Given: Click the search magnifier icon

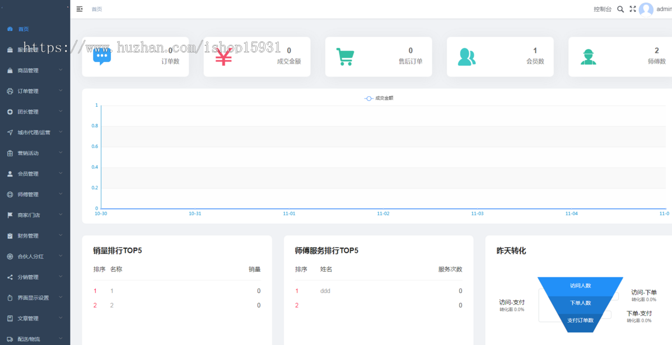Looking at the screenshot, I should (x=620, y=9).
